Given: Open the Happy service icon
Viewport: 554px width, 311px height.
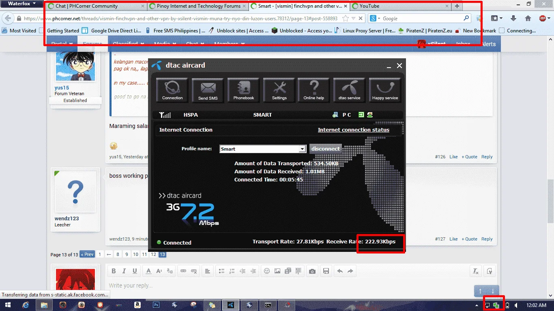Looking at the screenshot, I should point(385,90).
